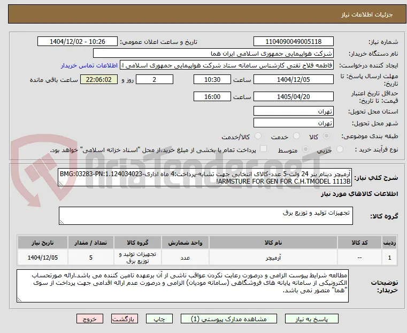Open مشاهده مدارک پیوستی (1) button

coord(229,319)
